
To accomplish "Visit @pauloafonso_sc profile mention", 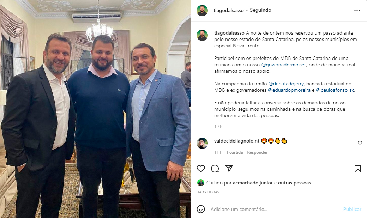I will click(x=335, y=90).
